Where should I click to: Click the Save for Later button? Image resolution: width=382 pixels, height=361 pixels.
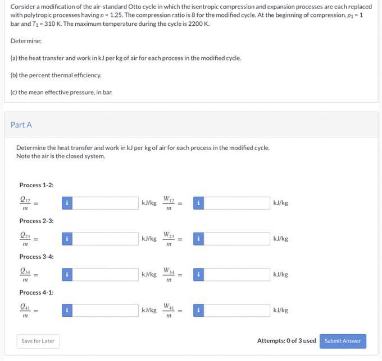pos(38,341)
